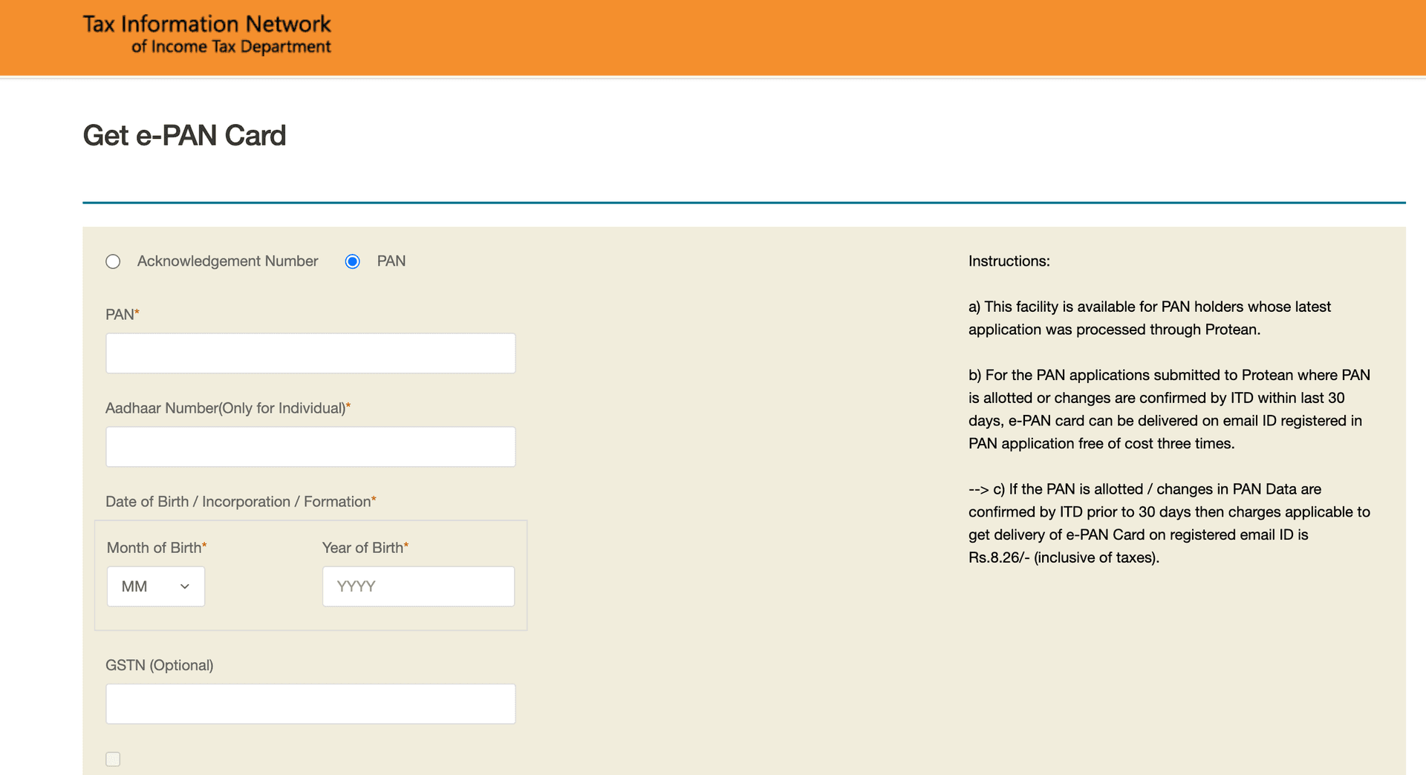Click the 'Date of Birth / Incorporation / Formation' label
The image size is (1426, 775).
coord(238,502)
